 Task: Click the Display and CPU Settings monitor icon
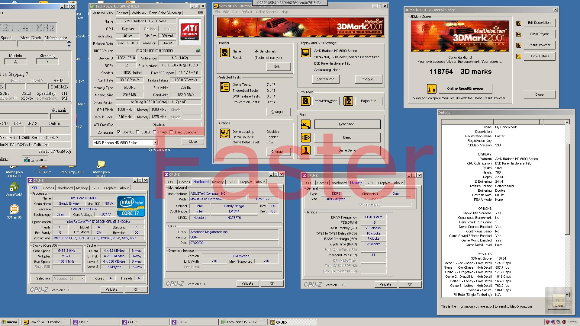coord(306,53)
